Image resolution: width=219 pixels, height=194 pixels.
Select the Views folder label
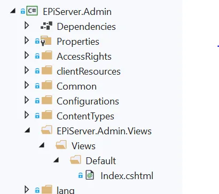click(83, 146)
